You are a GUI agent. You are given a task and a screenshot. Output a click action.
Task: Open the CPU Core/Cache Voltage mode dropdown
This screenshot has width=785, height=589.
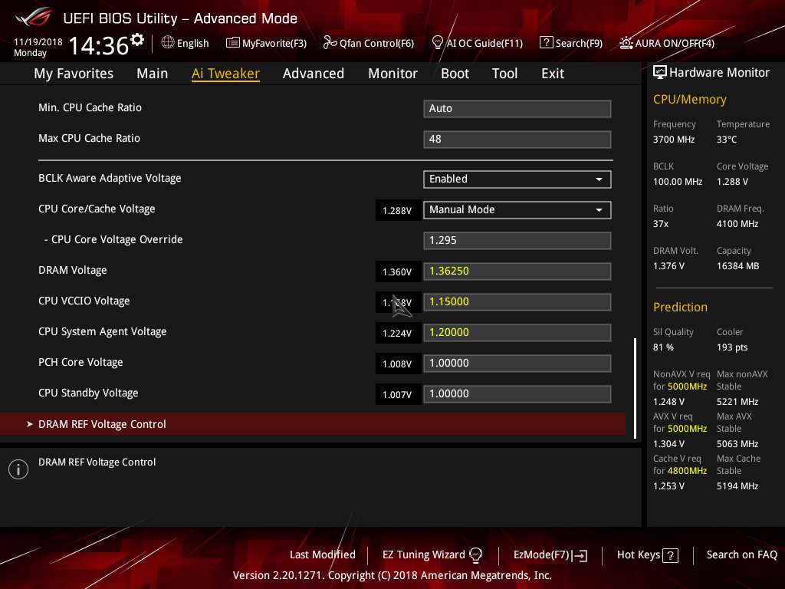pyautogui.click(x=517, y=210)
